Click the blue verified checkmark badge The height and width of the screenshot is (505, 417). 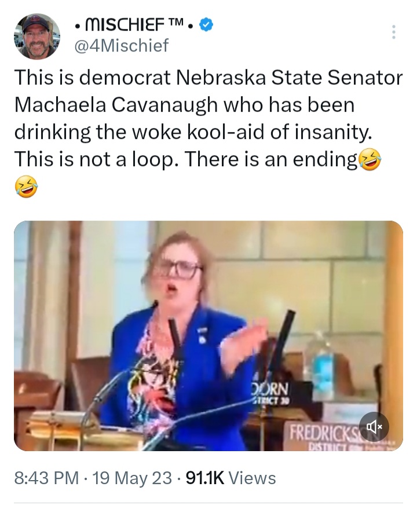(206, 25)
